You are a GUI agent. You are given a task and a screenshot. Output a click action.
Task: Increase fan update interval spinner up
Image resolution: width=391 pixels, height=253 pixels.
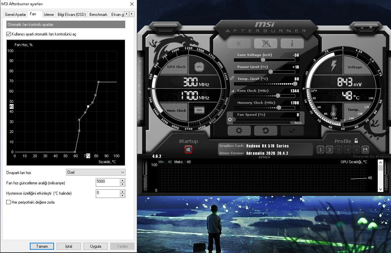click(x=123, y=180)
